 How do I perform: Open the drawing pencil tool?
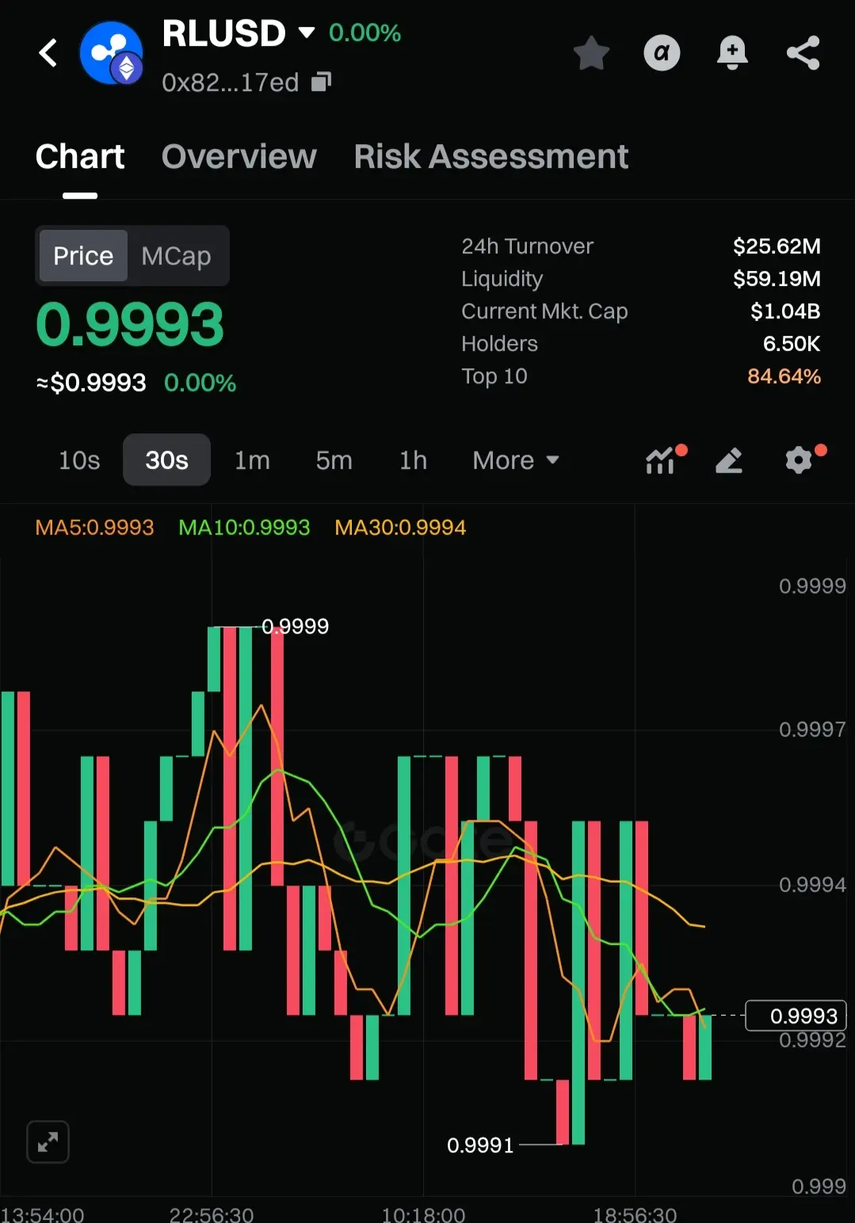(729, 459)
